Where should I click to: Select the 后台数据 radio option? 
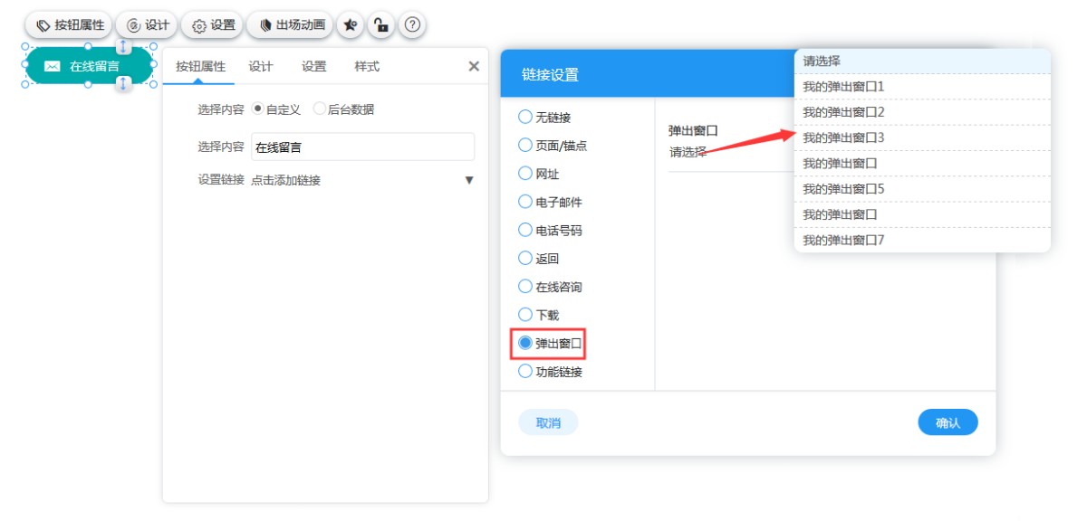320,109
